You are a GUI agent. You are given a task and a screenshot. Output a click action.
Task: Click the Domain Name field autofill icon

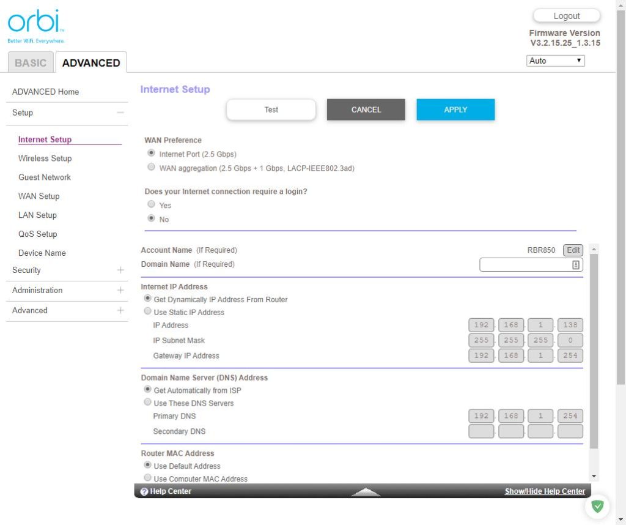pos(575,265)
